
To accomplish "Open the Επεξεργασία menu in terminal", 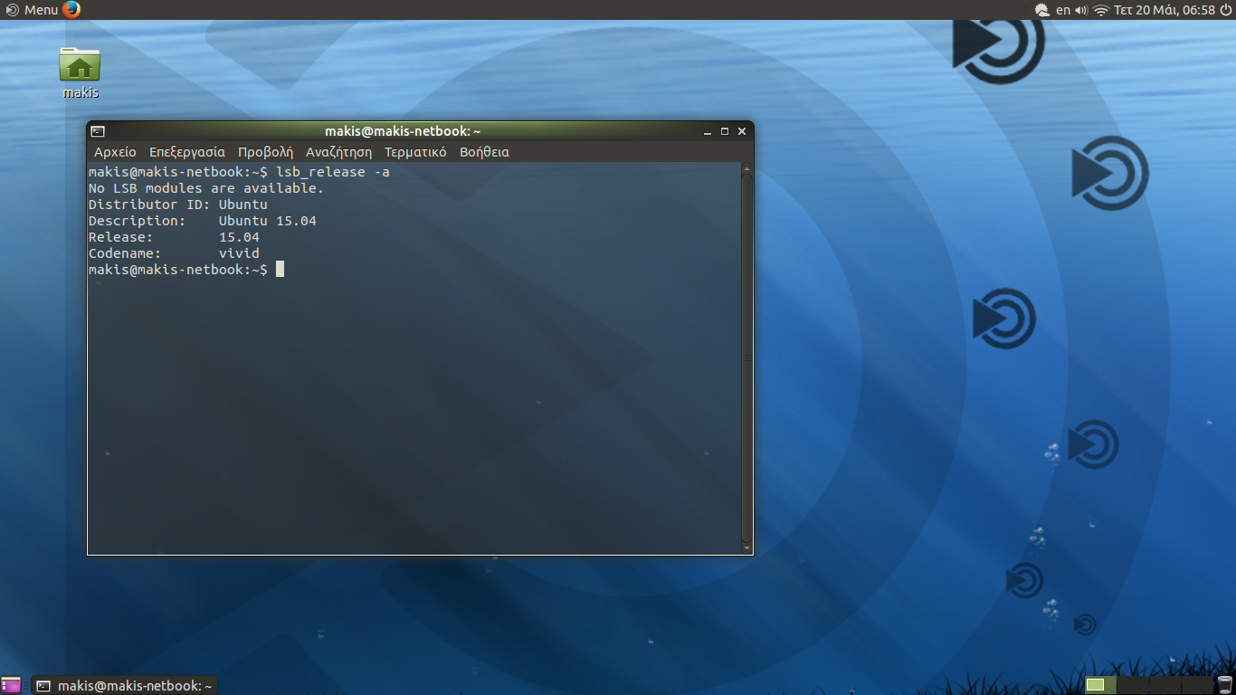I will 187,152.
